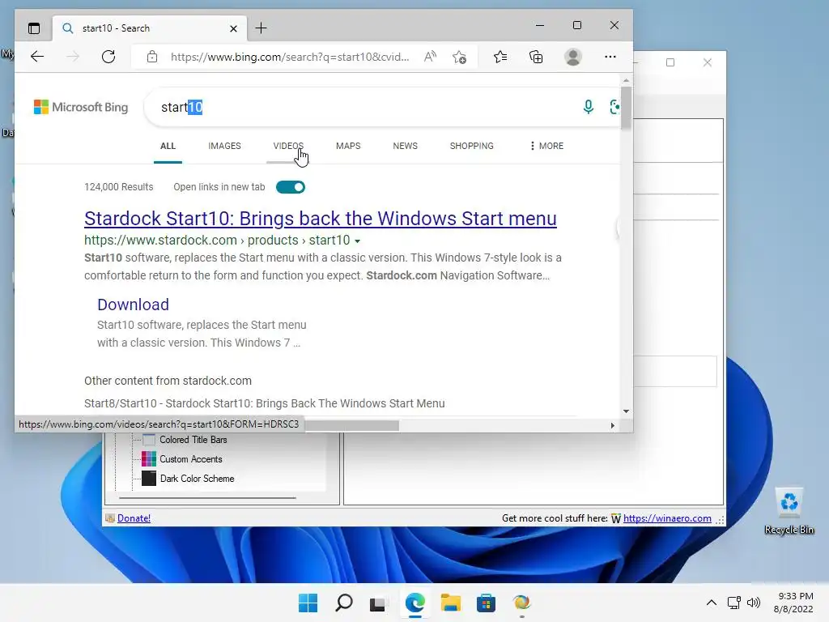Image resolution: width=829 pixels, height=622 pixels.
Task: Open clock and date in taskbar
Action: (793, 603)
